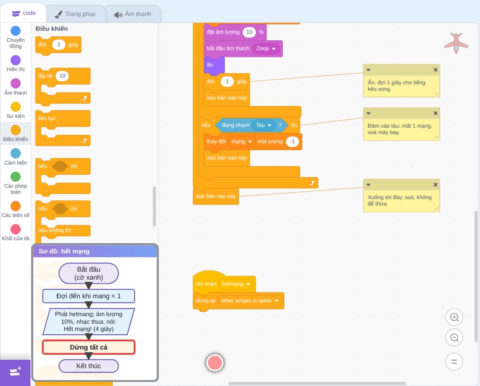Open the Cảm biến block category
This screenshot has width=480, height=386.
coord(16,157)
